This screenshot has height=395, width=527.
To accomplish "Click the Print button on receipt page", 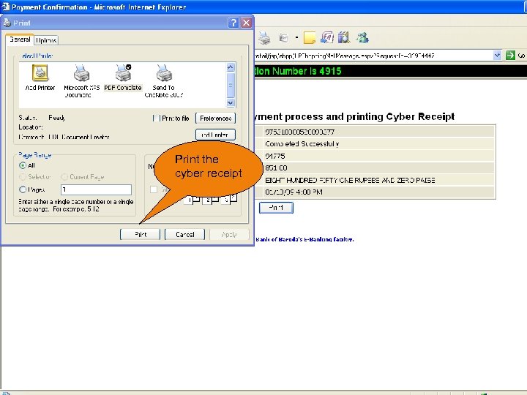I will point(276,208).
